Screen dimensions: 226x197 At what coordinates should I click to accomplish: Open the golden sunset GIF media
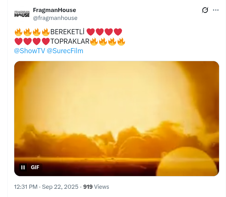click(117, 118)
